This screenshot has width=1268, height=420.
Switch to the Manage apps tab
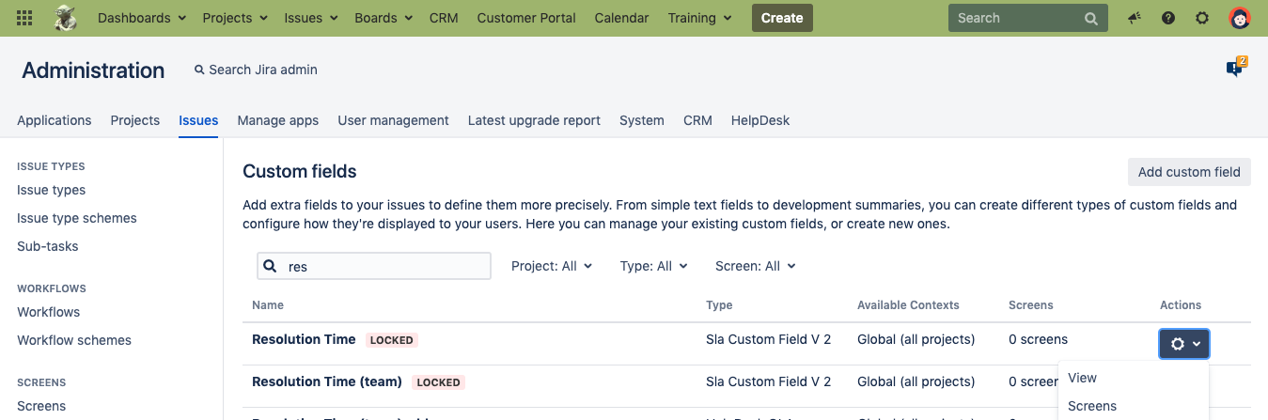point(277,120)
